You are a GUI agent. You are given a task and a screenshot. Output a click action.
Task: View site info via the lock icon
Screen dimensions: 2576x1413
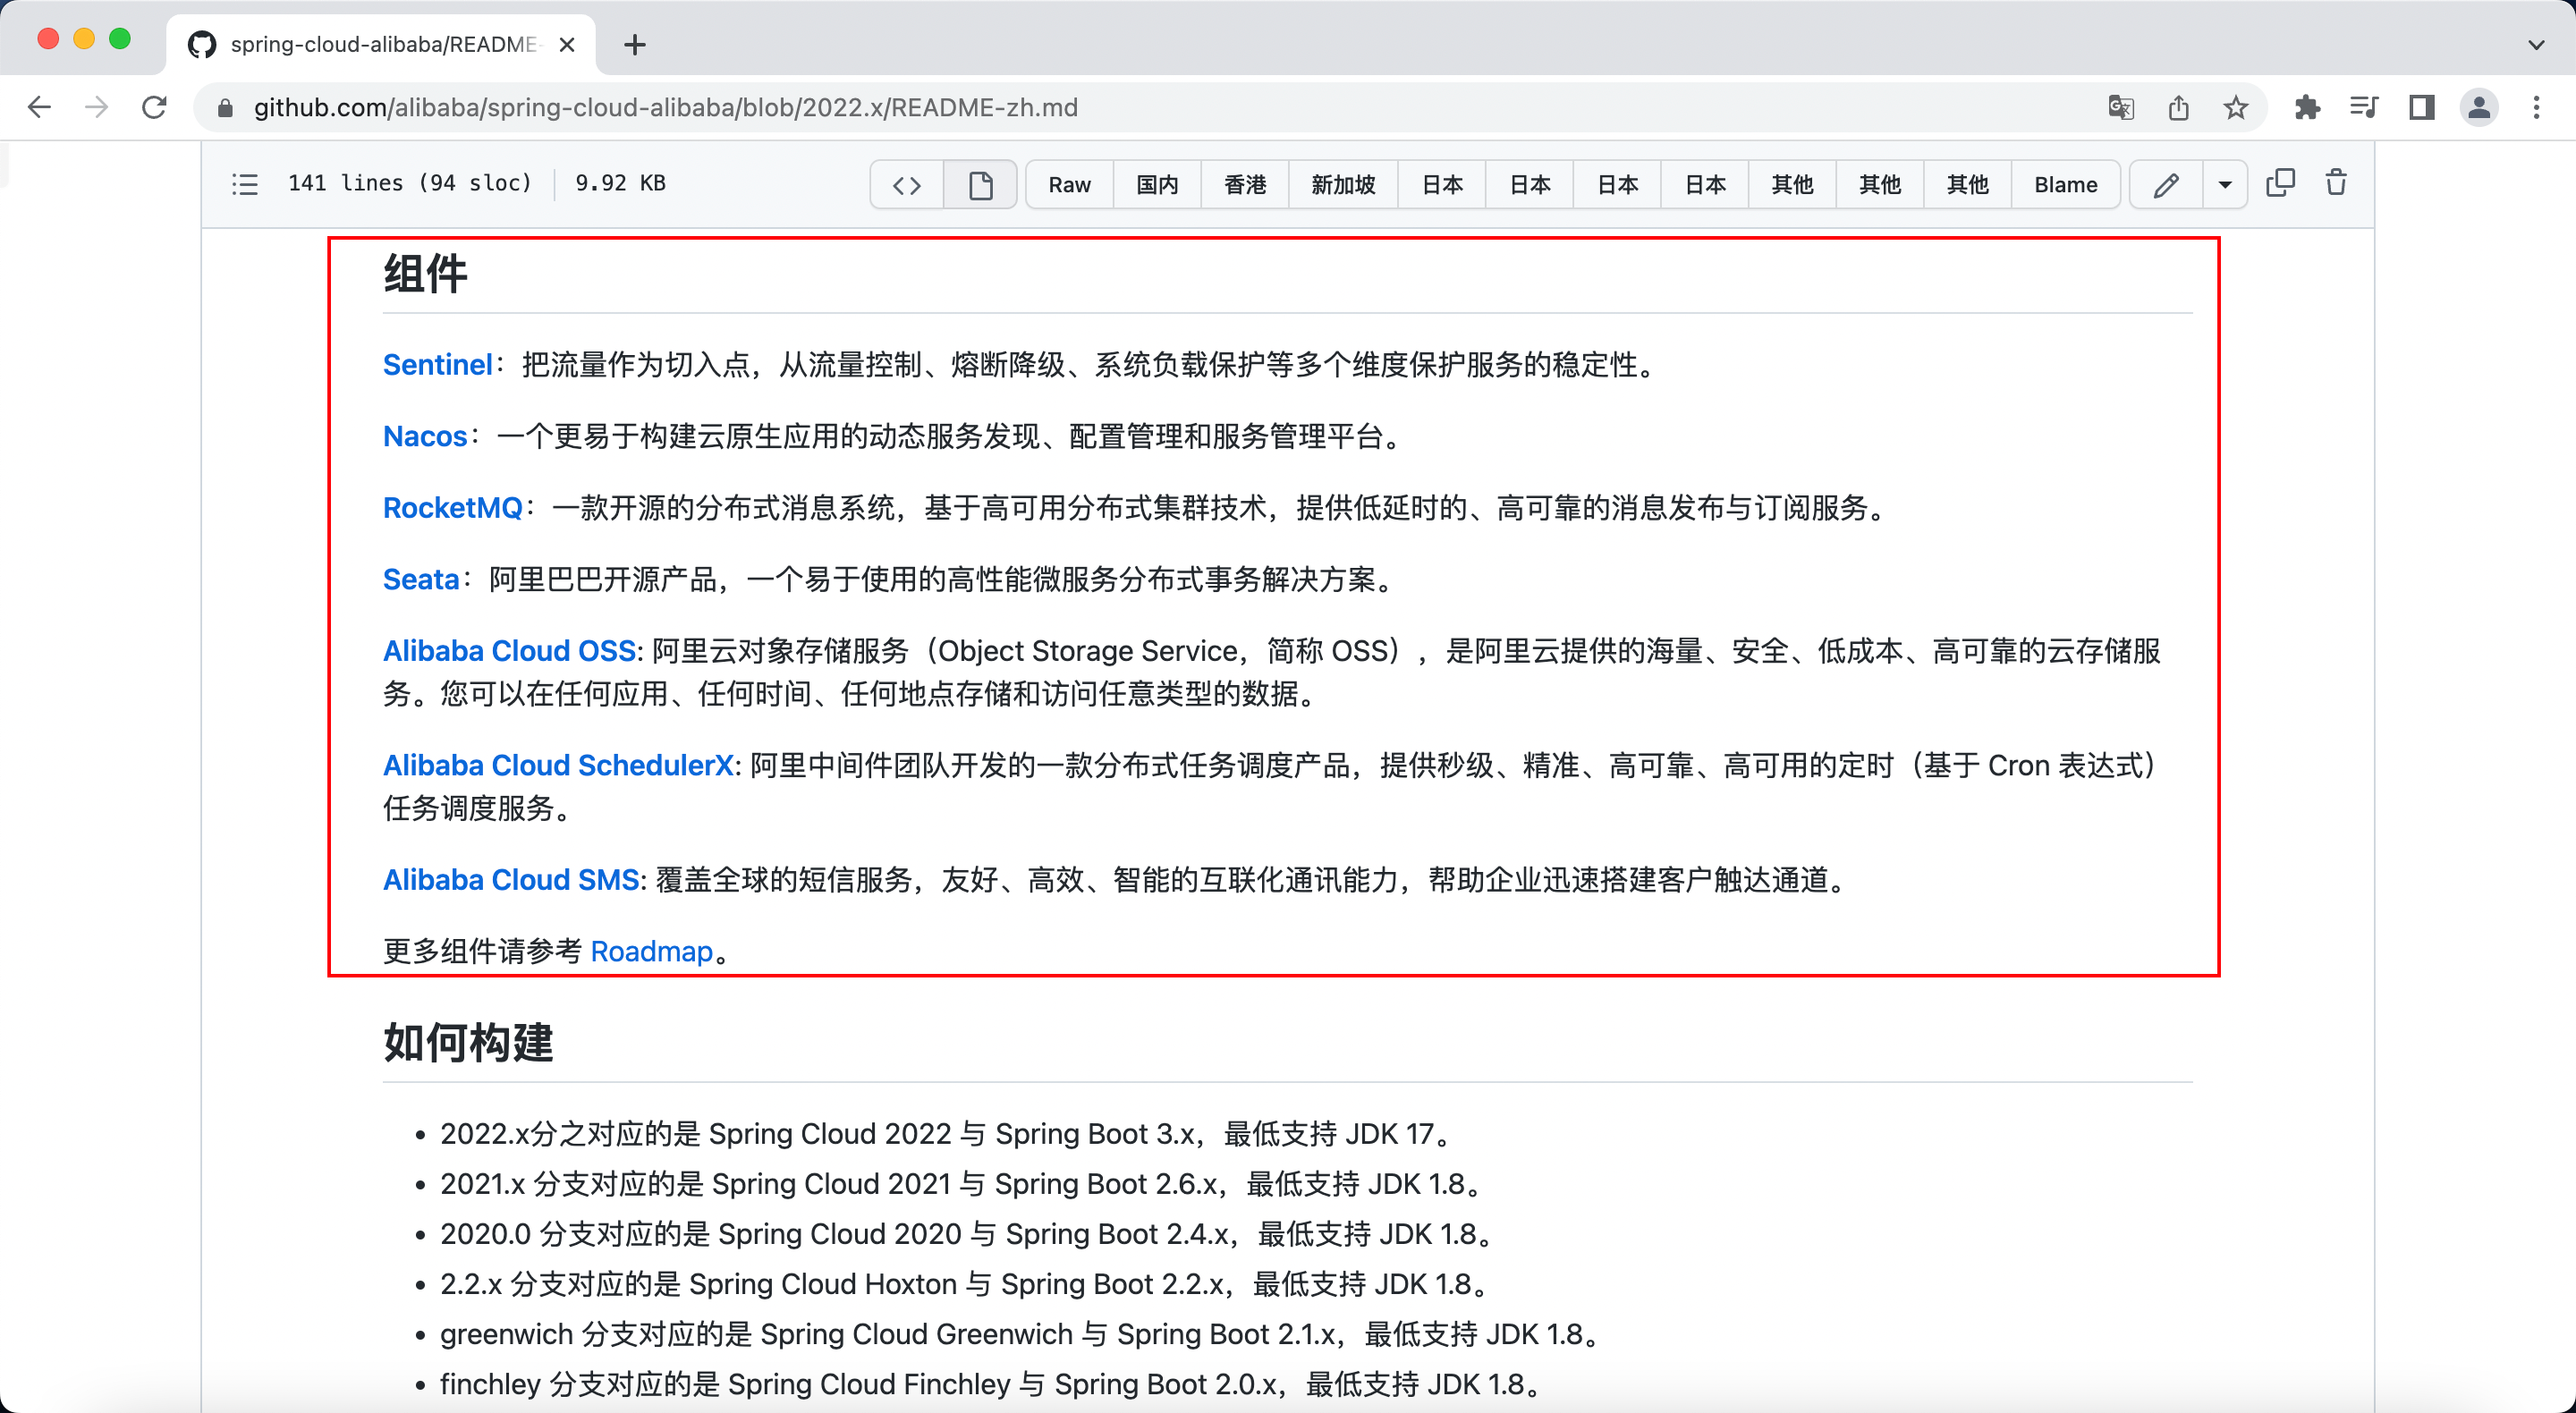(x=225, y=108)
